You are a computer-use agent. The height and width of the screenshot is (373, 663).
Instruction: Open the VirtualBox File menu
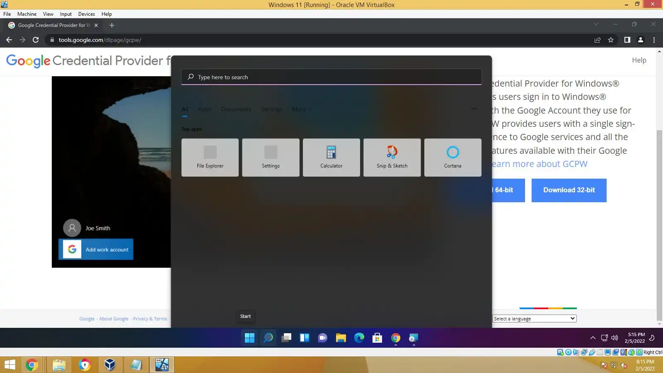point(7,14)
